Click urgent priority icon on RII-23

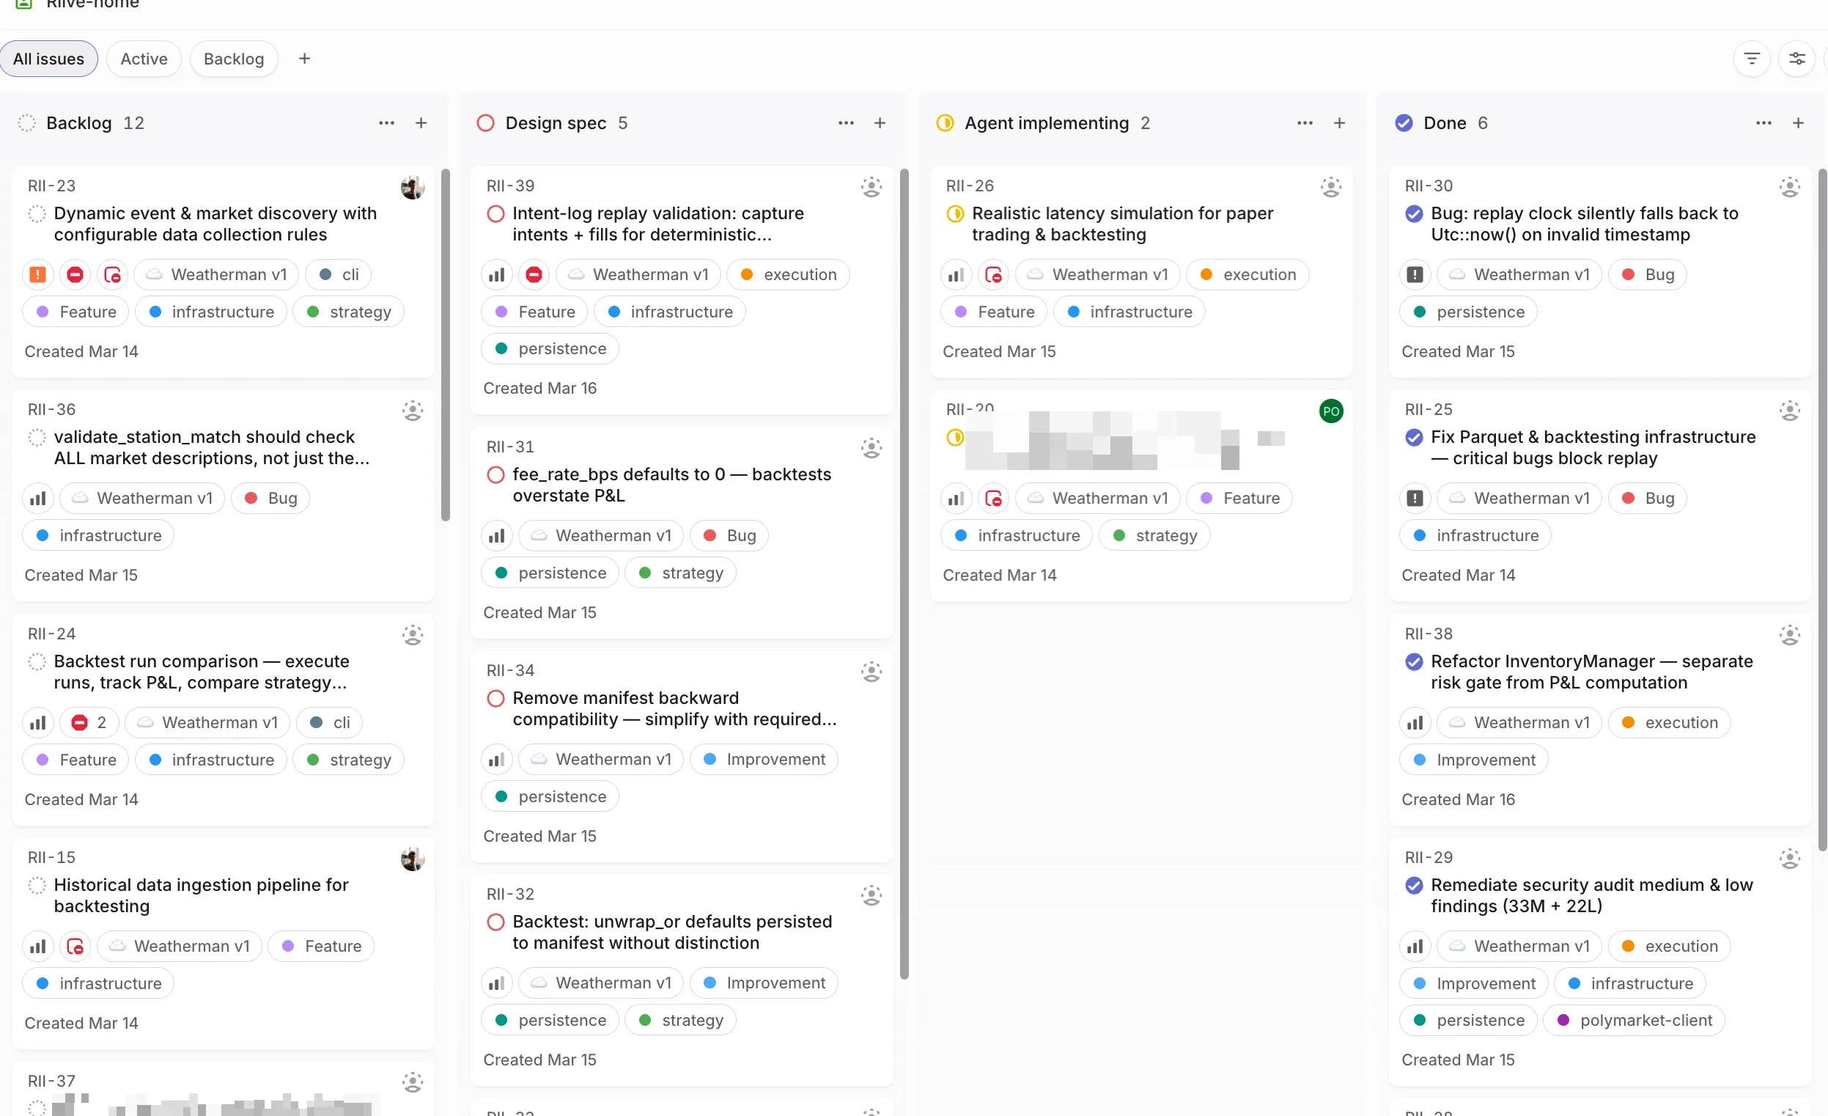[38, 274]
